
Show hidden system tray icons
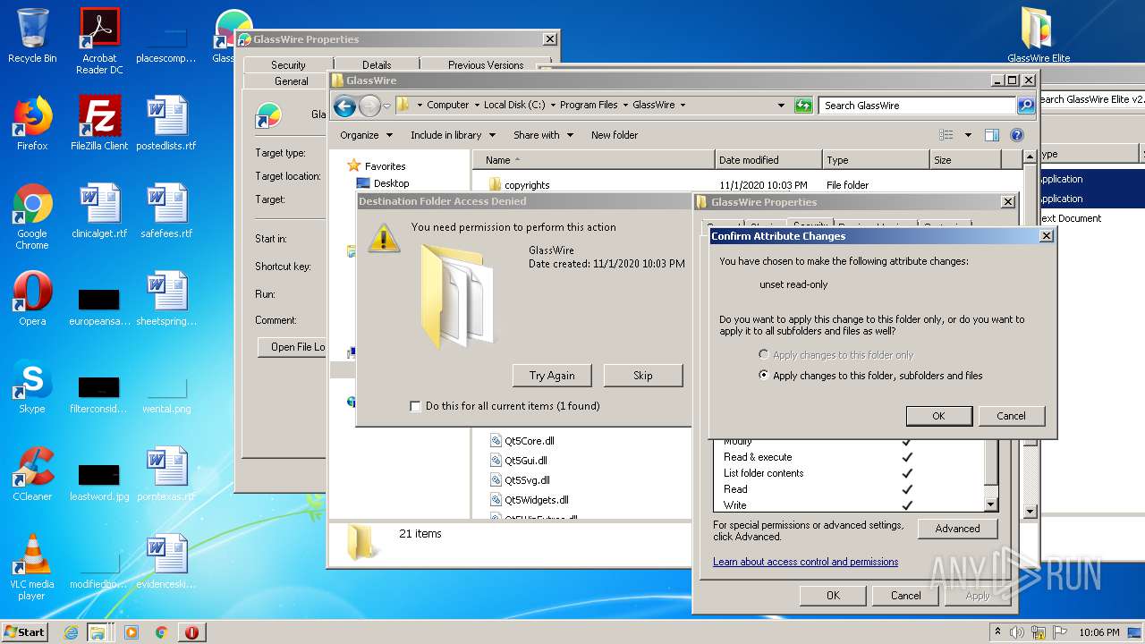[997, 632]
